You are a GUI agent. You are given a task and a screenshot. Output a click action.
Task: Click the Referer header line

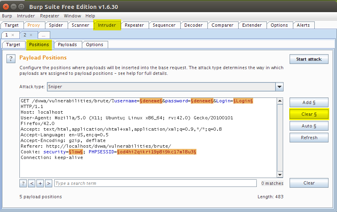coord(96,146)
